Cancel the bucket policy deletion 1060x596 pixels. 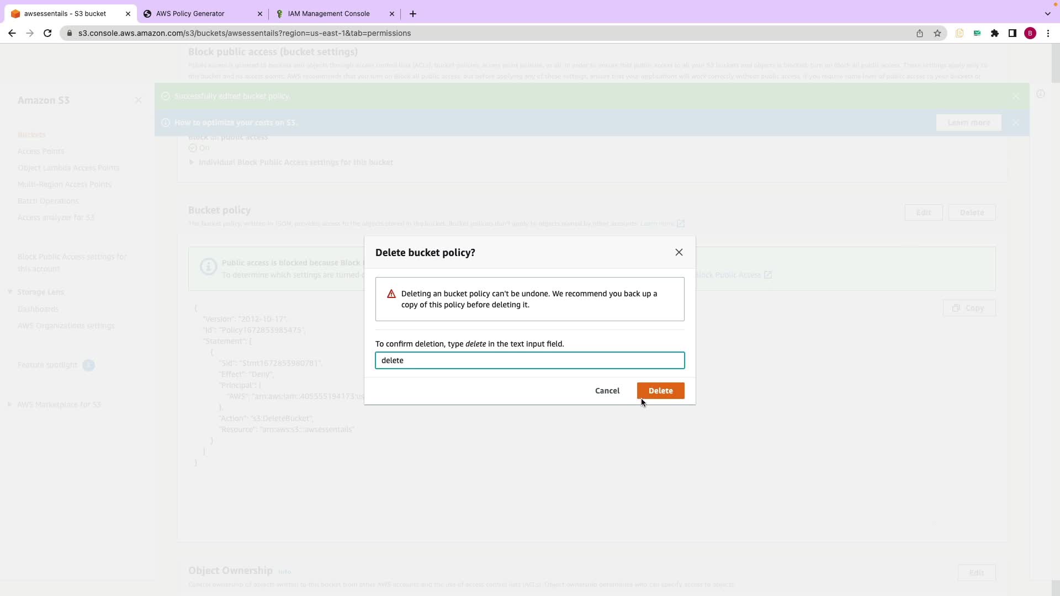pos(607,391)
